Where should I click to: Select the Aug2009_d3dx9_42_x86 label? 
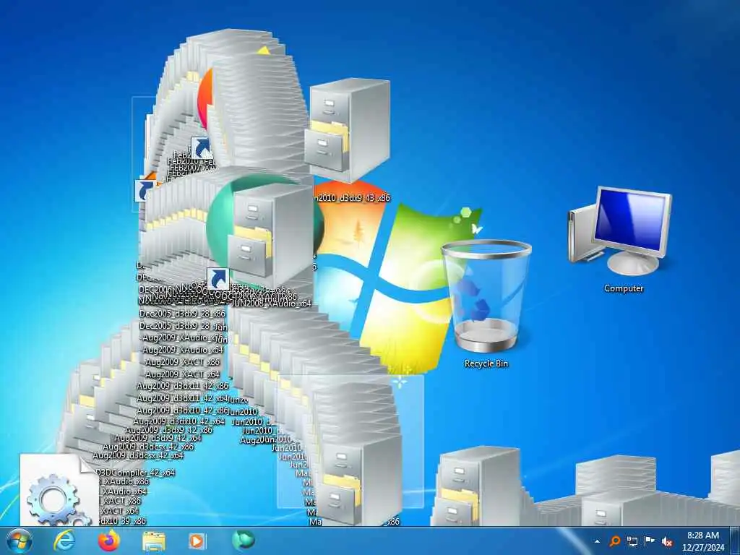point(168,430)
